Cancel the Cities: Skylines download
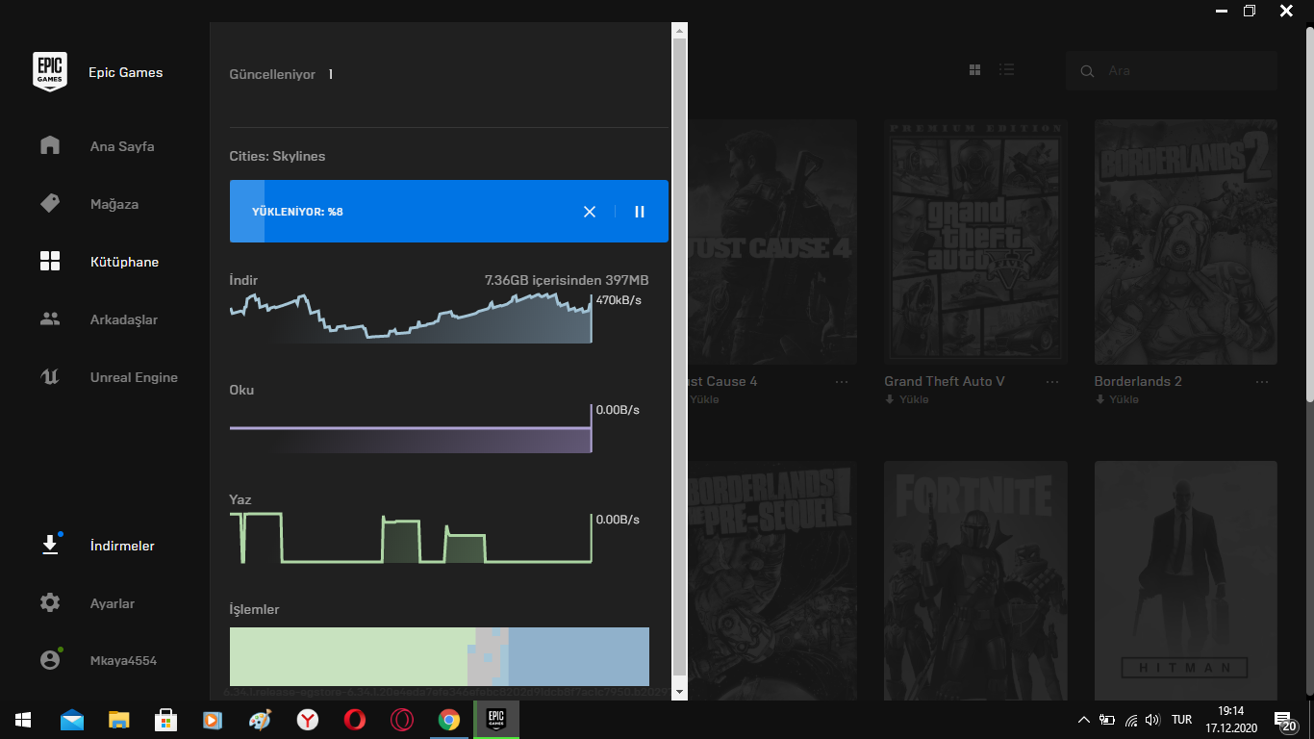 tap(590, 212)
